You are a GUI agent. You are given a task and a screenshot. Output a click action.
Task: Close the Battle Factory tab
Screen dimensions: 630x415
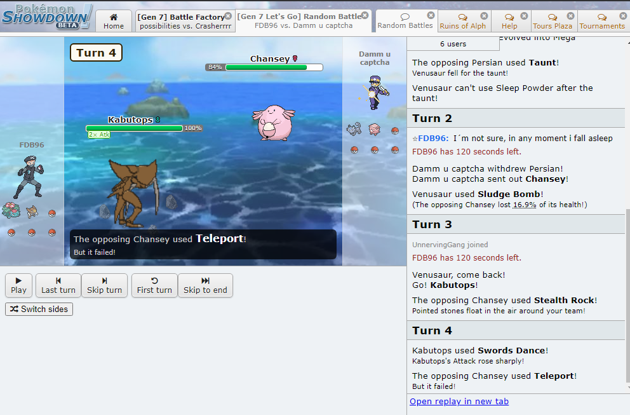pos(228,16)
